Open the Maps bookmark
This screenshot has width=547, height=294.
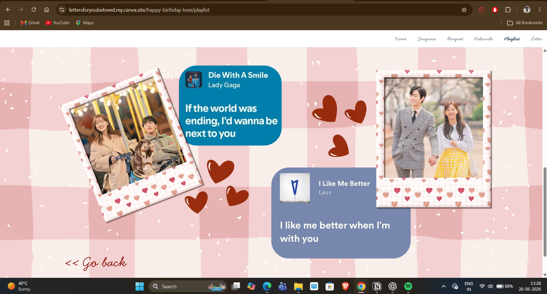click(85, 23)
